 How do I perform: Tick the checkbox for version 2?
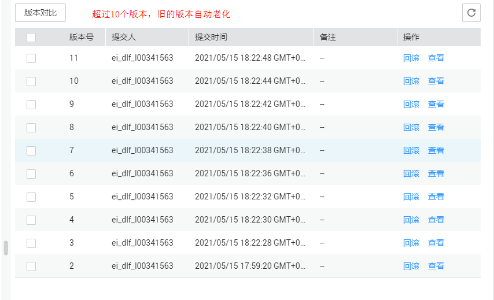tap(31, 266)
